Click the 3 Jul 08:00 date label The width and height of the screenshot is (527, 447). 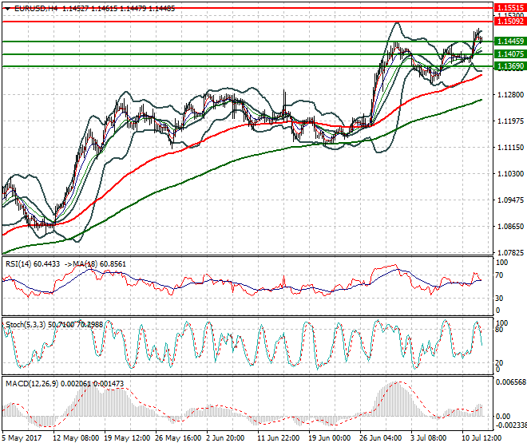coord(429,438)
